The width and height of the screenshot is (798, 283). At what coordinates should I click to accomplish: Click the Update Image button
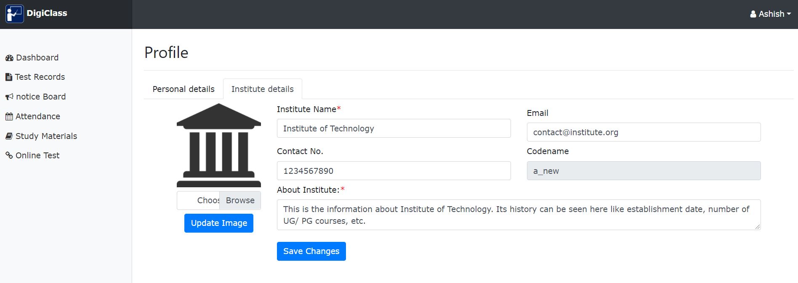tap(219, 223)
